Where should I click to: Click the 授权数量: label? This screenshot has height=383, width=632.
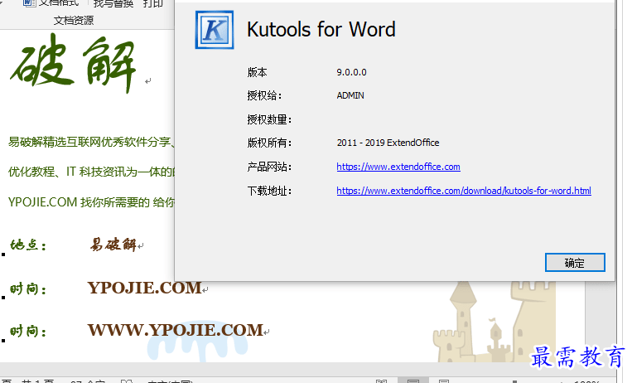click(269, 119)
